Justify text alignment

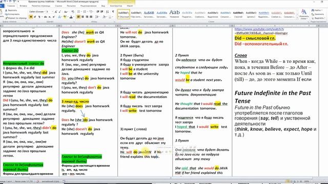[x=91, y=17]
